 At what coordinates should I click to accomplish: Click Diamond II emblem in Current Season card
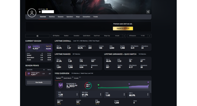(x=29, y=48)
